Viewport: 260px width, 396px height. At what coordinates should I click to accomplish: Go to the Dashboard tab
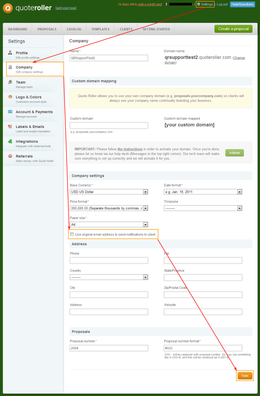pos(17,29)
